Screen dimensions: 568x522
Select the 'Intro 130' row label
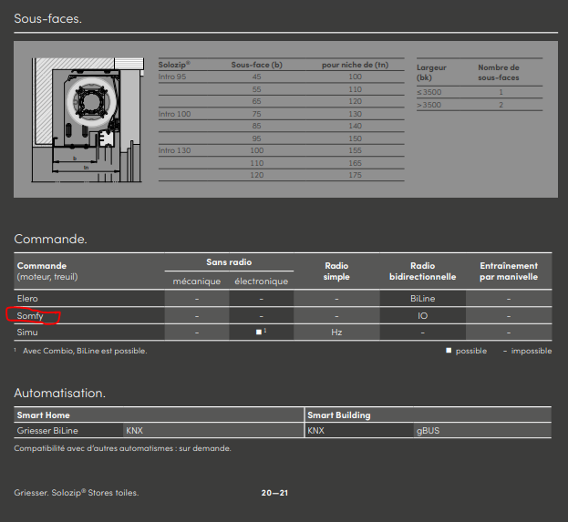[174, 149]
